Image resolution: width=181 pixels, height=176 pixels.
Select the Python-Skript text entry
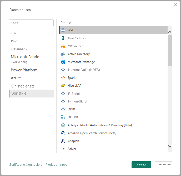pos(78,101)
